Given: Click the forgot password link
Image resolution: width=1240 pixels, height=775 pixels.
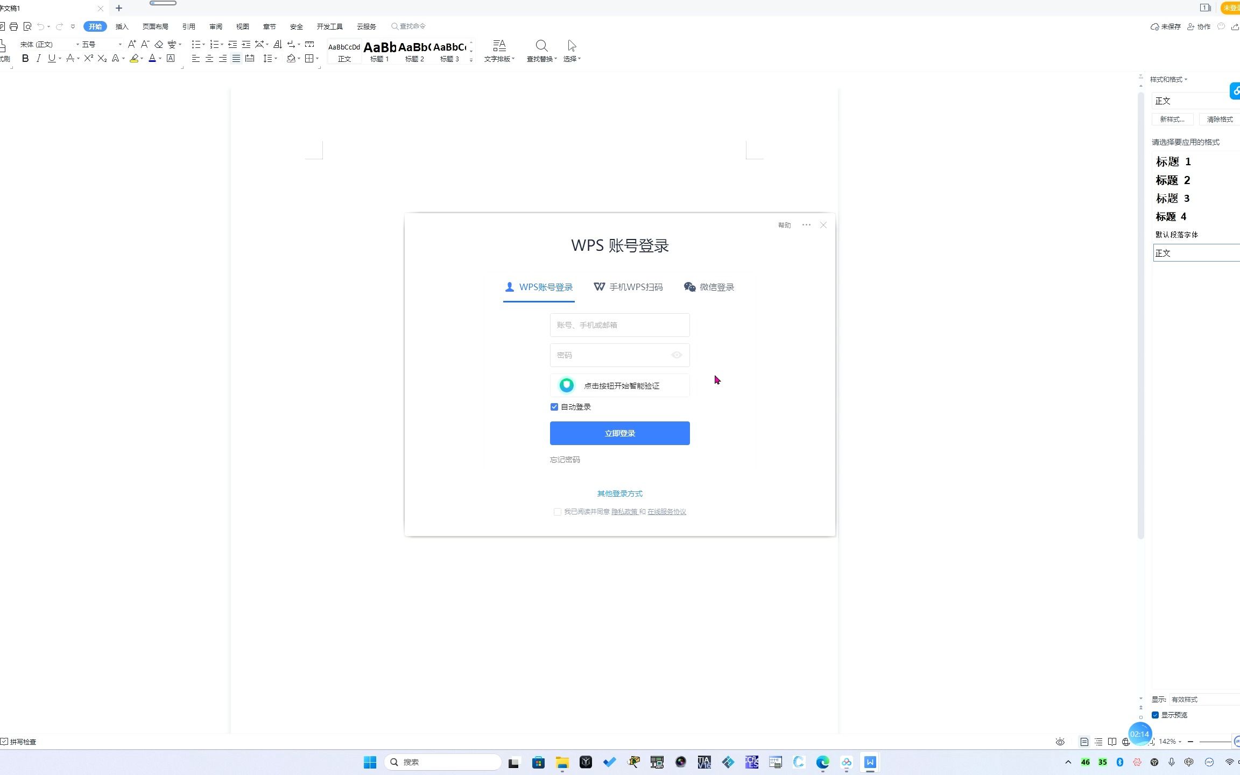Looking at the screenshot, I should click(x=565, y=460).
